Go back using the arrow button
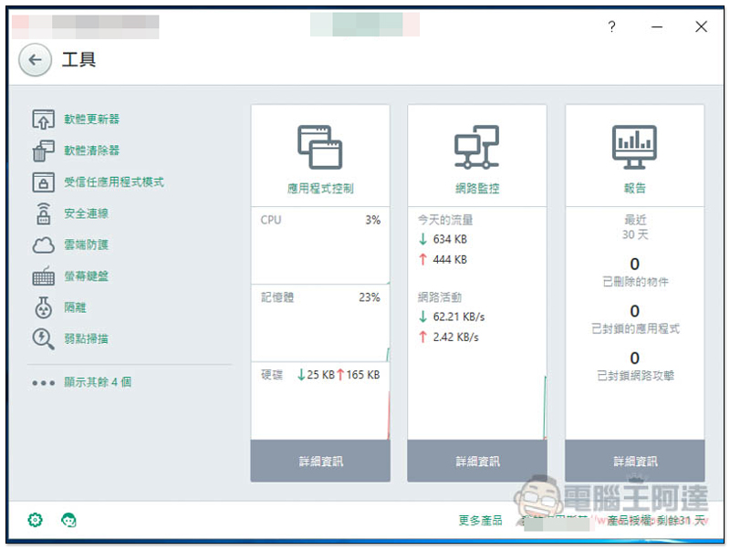This screenshot has height=550, width=730. pos(35,60)
